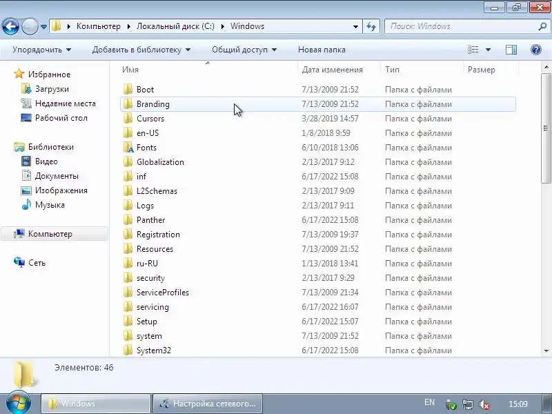
Task: Select the ru-RU folder name
Action: (147, 264)
